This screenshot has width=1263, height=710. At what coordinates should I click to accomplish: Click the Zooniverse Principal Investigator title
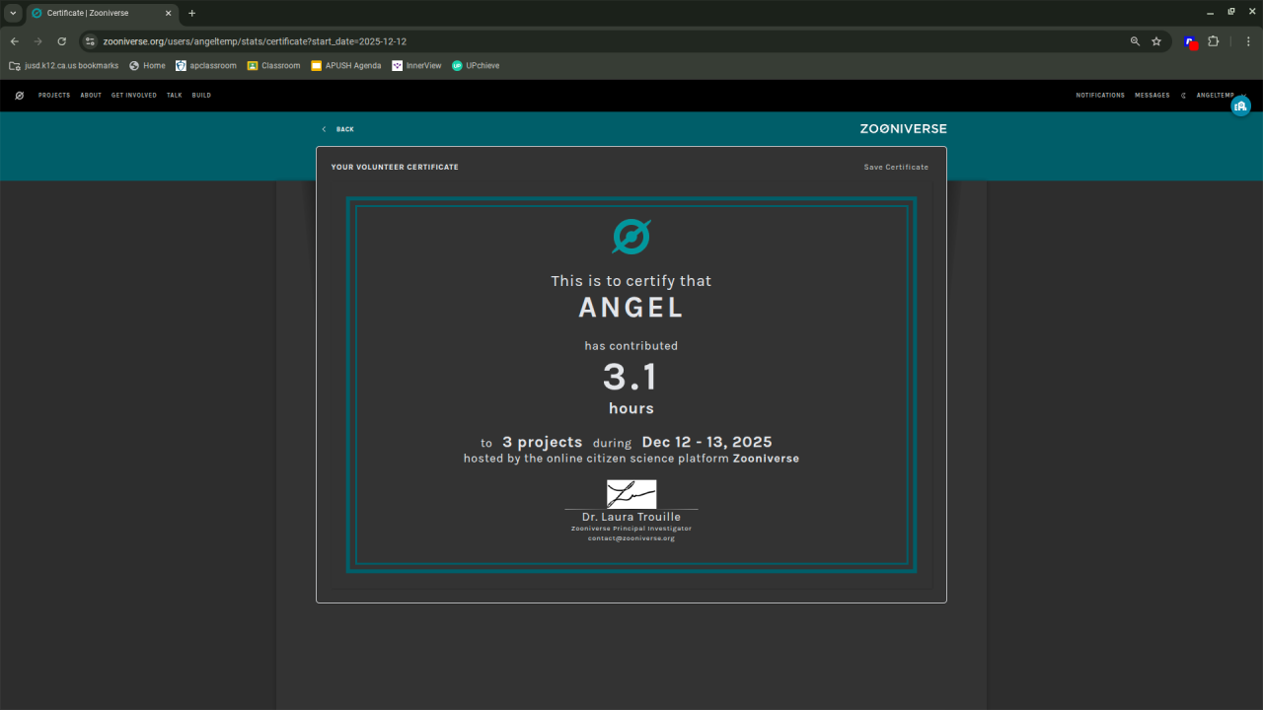(x=631, y=529)
